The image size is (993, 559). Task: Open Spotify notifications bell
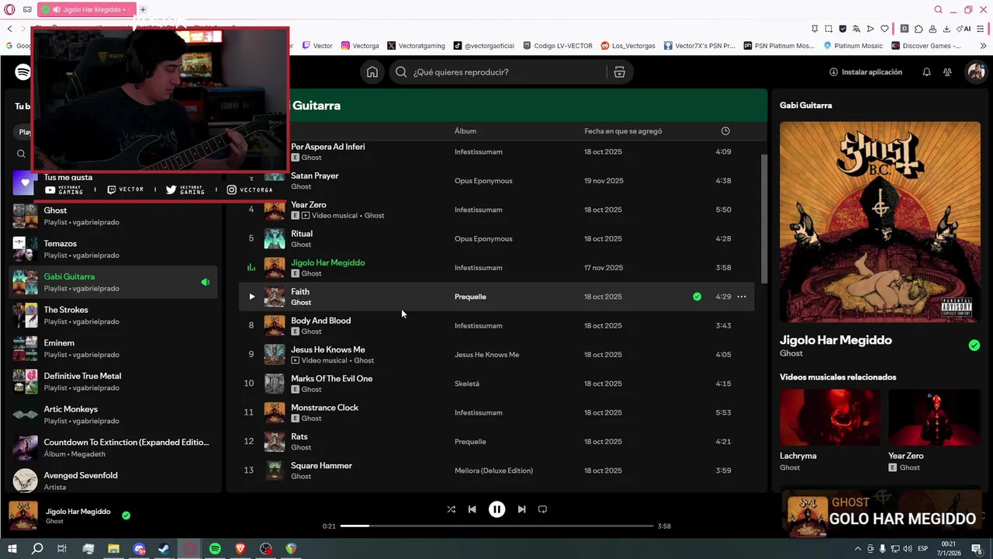point(926,72)
